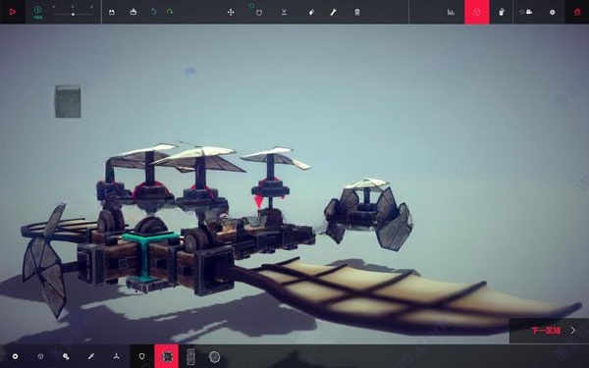Image resolution: width=589 pixels, height=368 pixels.
Task: Select the wrench key-mapping tool
Action: [x=333, y=12]
